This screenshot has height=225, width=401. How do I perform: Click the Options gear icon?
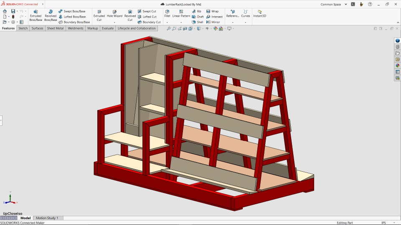click(x=13, y=22)
